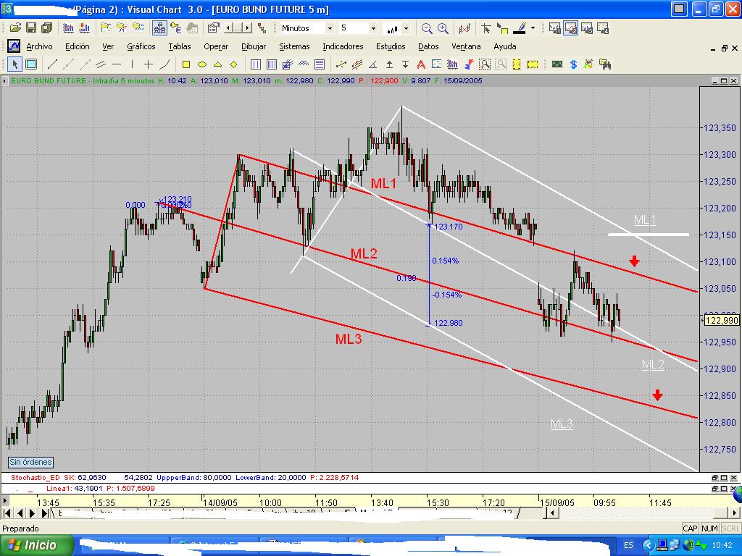Select the trend line drawing tool
This screenshot has width=742, height=556.
[x=52, y=64]
